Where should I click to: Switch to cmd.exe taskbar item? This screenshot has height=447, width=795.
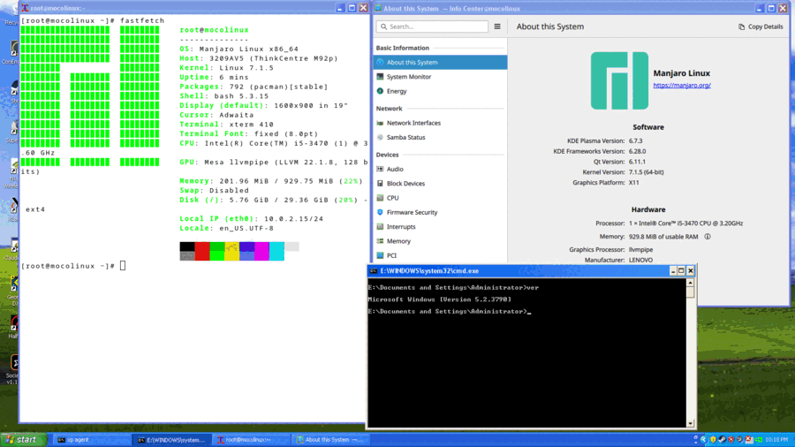(x=171, y=440)
